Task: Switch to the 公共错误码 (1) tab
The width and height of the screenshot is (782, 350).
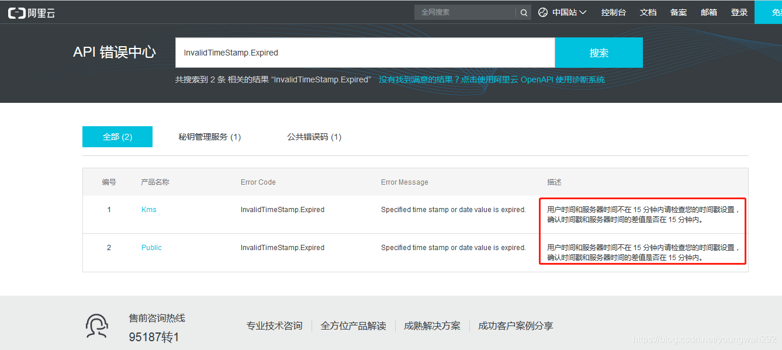Action: [314, 136]
